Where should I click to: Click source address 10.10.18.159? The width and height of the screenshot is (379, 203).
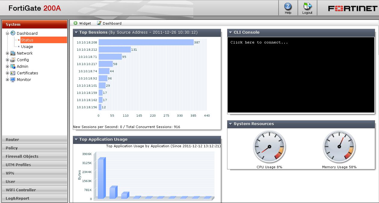coord(87,93)
